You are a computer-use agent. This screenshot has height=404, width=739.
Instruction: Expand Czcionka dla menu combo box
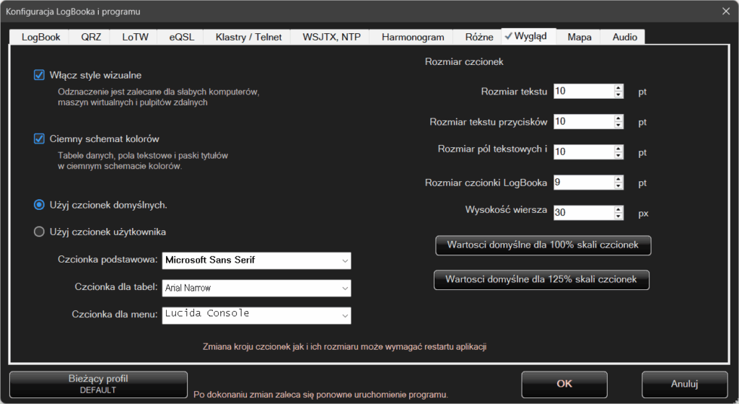coord(344,315)
